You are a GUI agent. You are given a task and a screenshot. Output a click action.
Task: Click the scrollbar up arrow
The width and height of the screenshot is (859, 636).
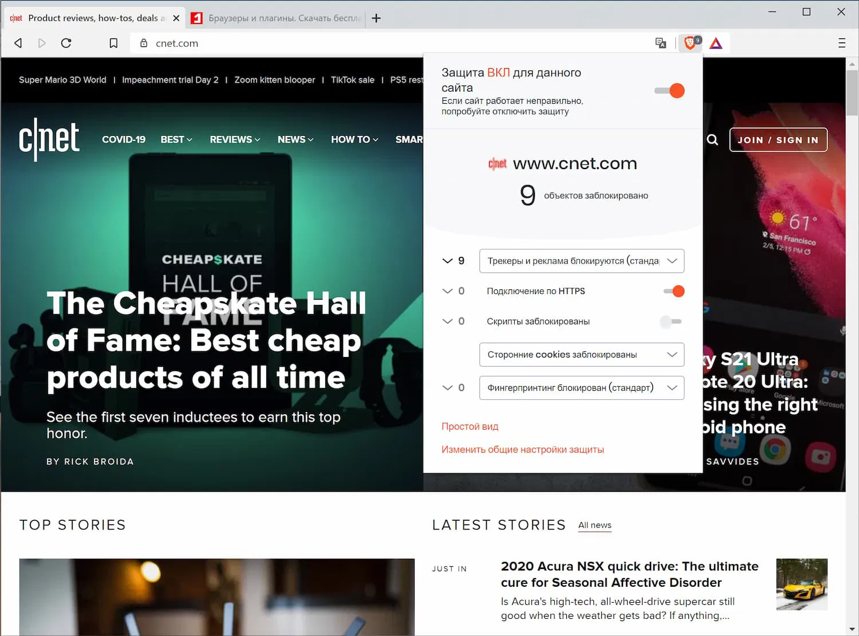852,64
